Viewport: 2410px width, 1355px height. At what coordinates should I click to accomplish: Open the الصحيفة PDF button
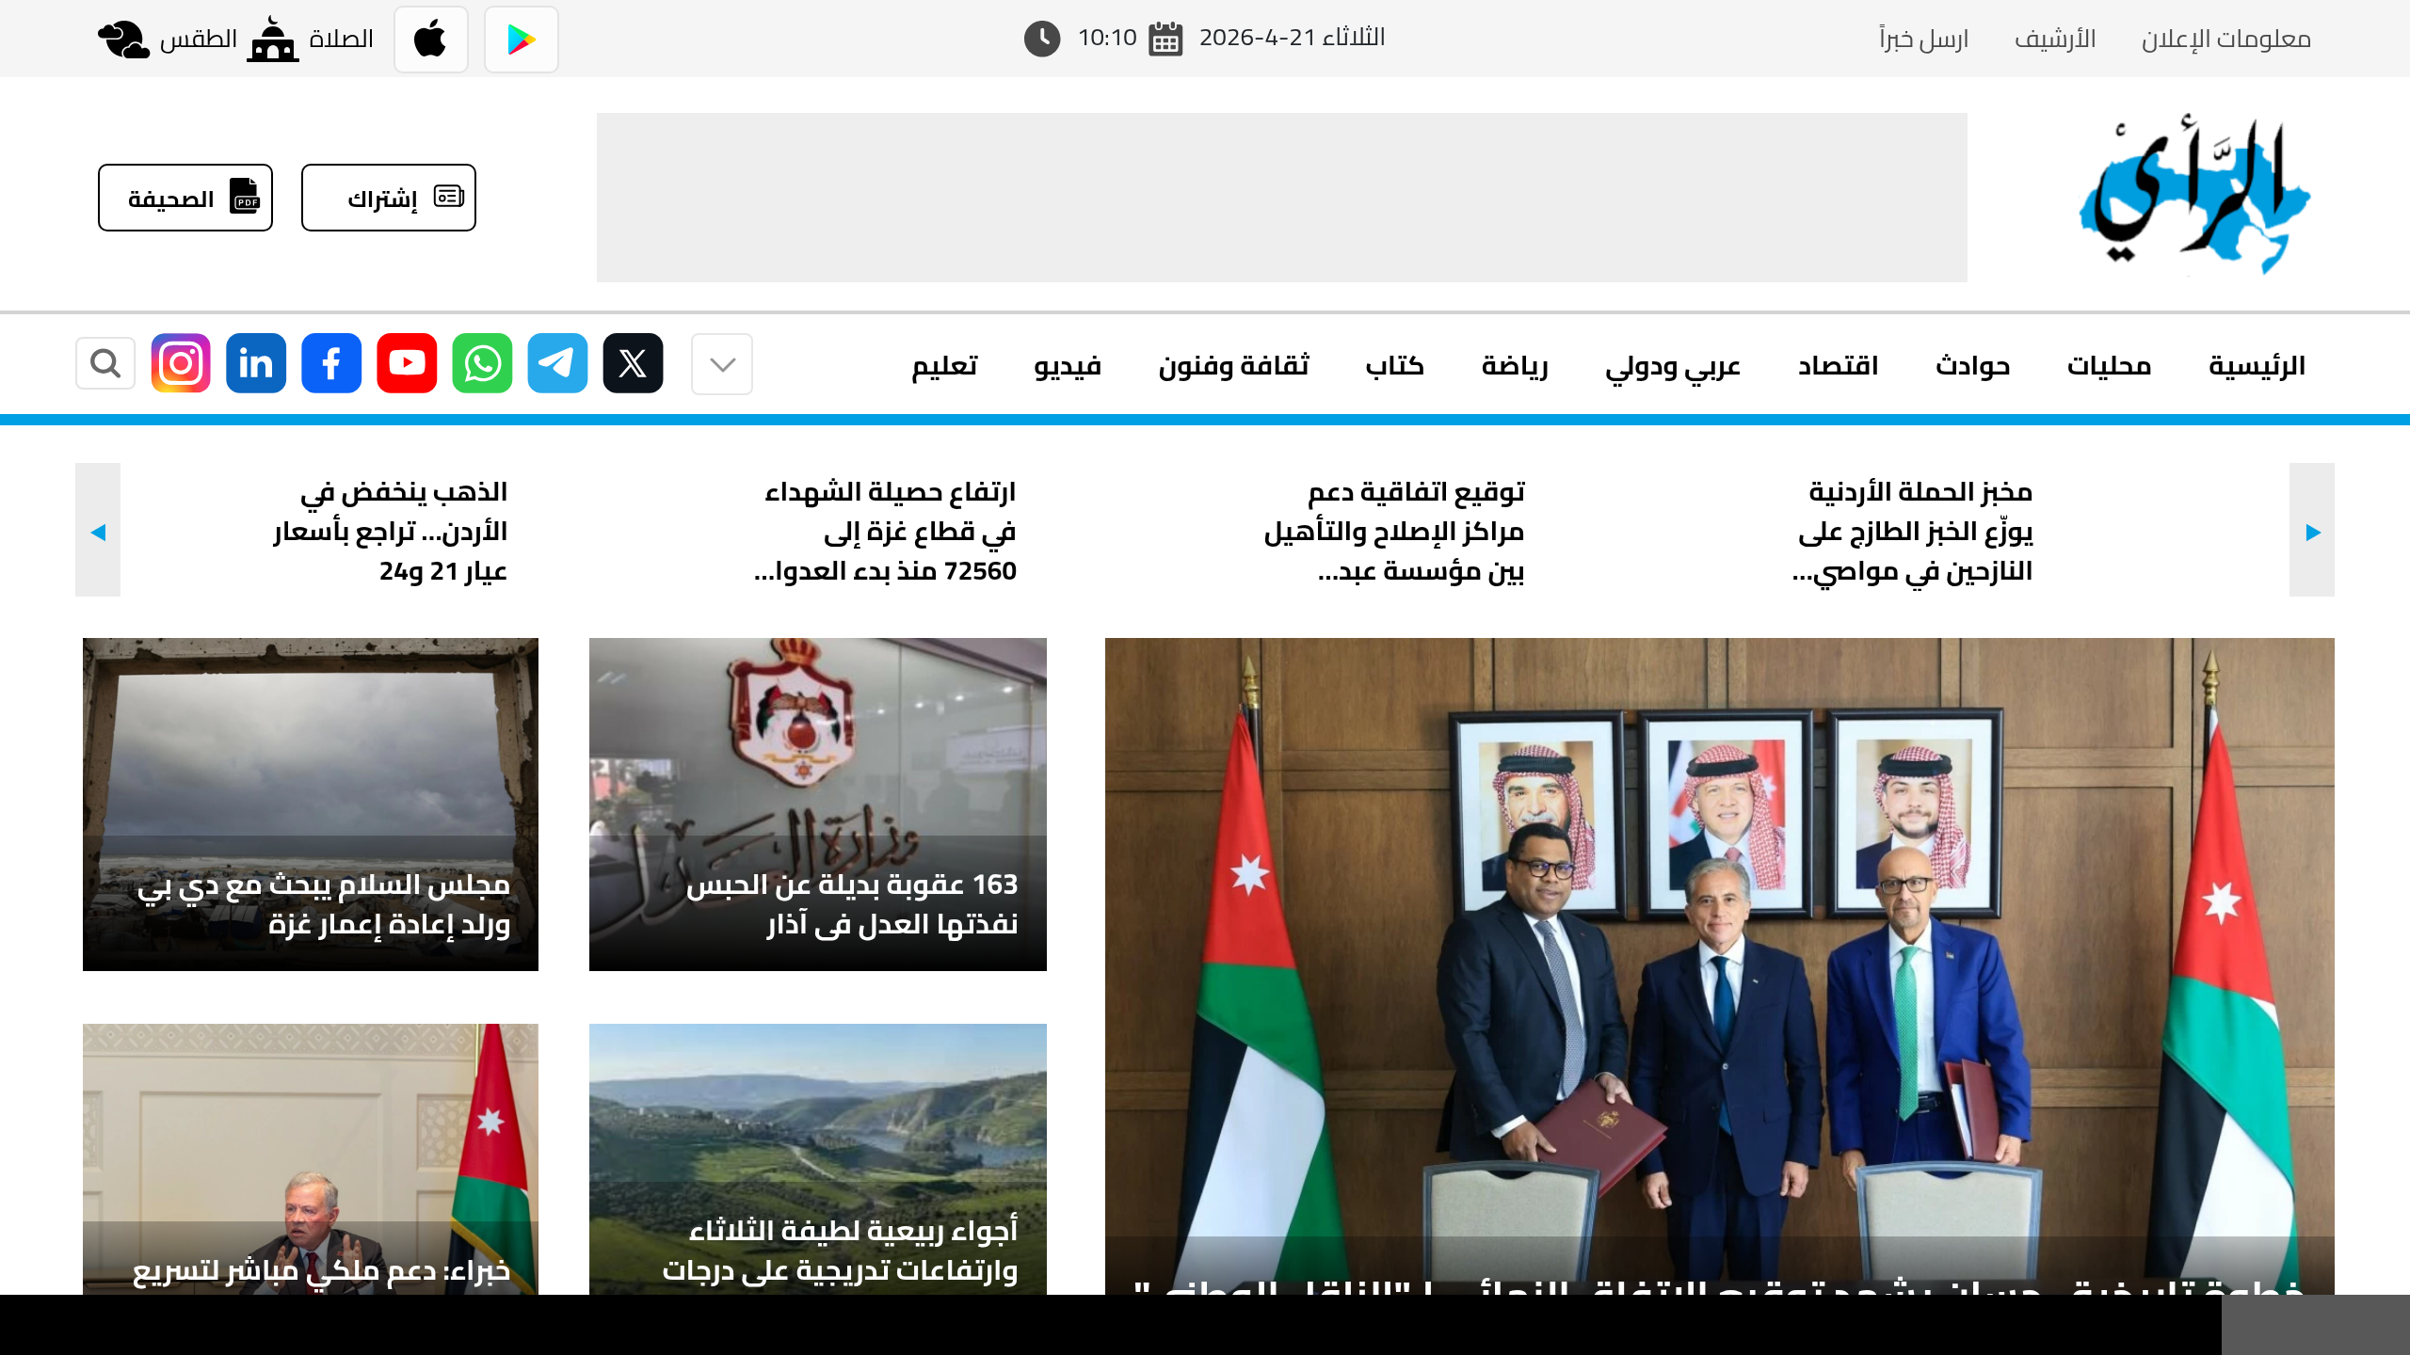pyautogui.click(x=185, y=198)
